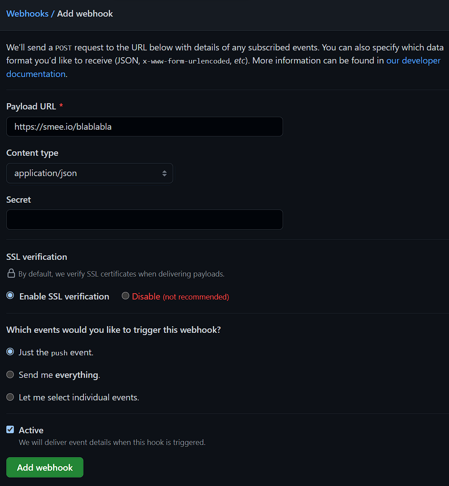Click the x-www-form-urlencoded code text
The width and height of the screenshot is (449, 486).
(x=186, y=61)
